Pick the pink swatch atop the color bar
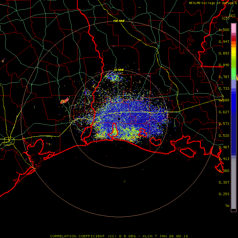Image resolution: width=238 pixels, height=238 pixels. click(x=234, y=28)
